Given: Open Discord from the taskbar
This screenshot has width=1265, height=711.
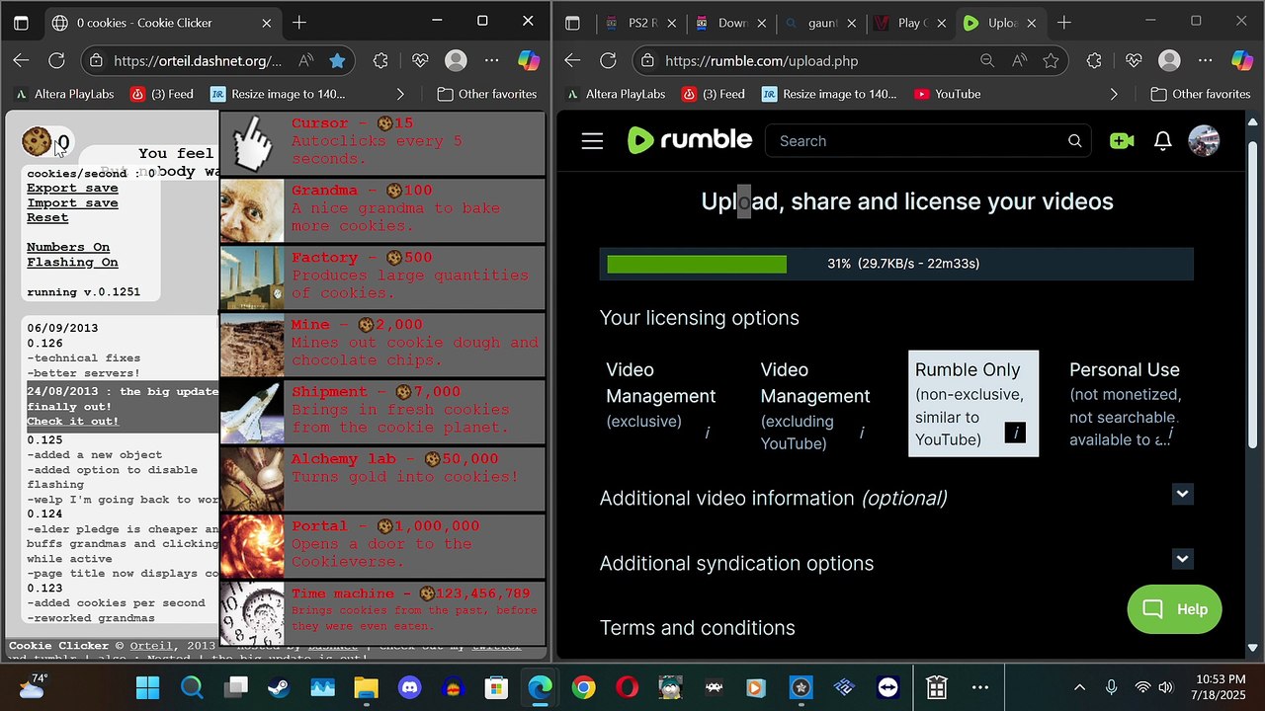Looking at the screenshot, I should click(x=409, y=687).
